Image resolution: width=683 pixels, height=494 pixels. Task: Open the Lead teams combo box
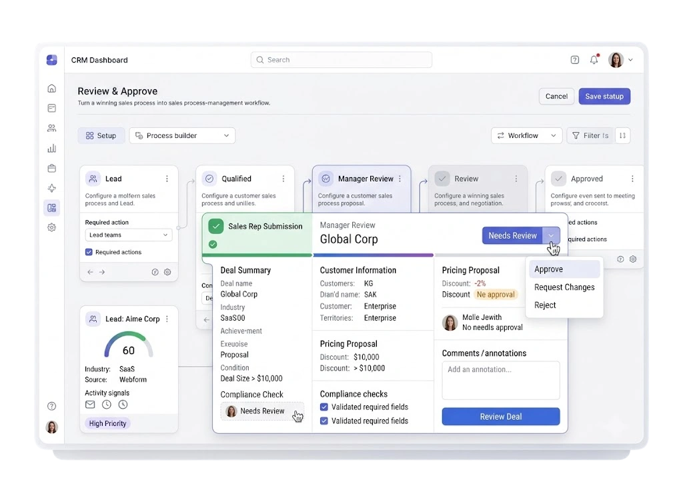pos(129,235)
